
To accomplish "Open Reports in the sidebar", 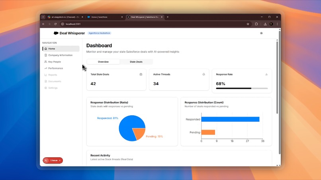I will click(61, 75).
